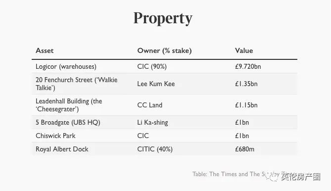
Task: Click the Property heading
Action: [x=163, y=18]
